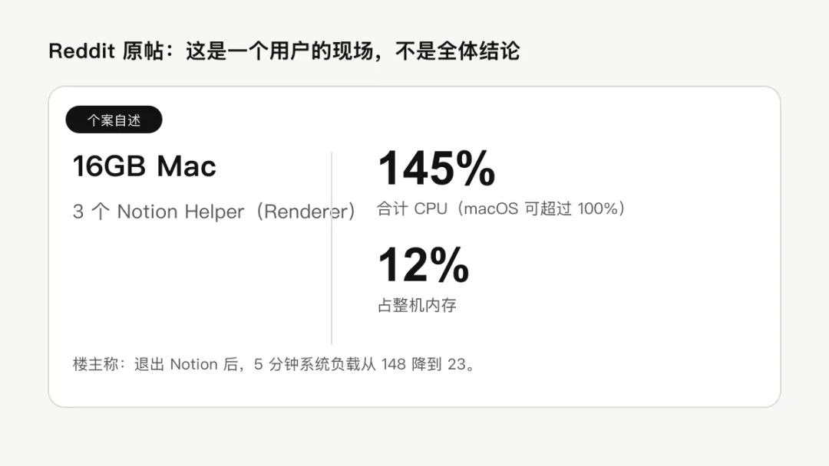Click the word Reddit in the title
This screenshot has height=466, width=829.
[x=81, y=51]
